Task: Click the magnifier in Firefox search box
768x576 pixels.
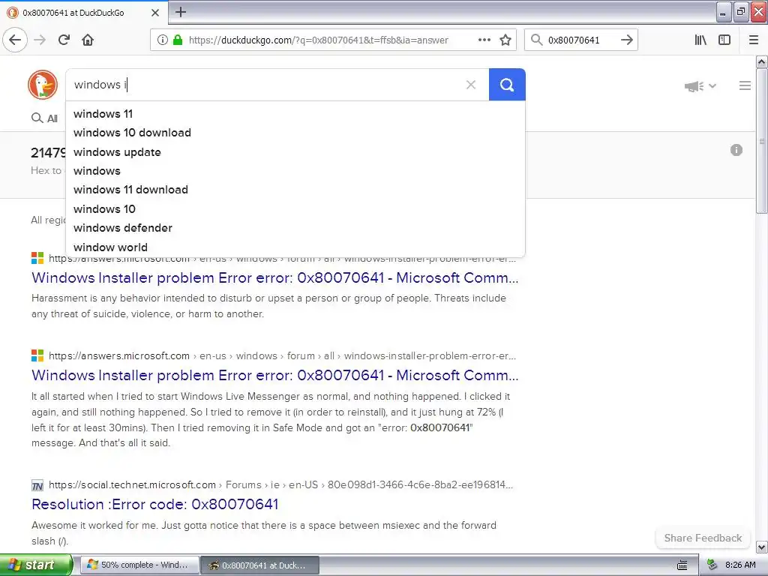Action: (x=537, y=40)
